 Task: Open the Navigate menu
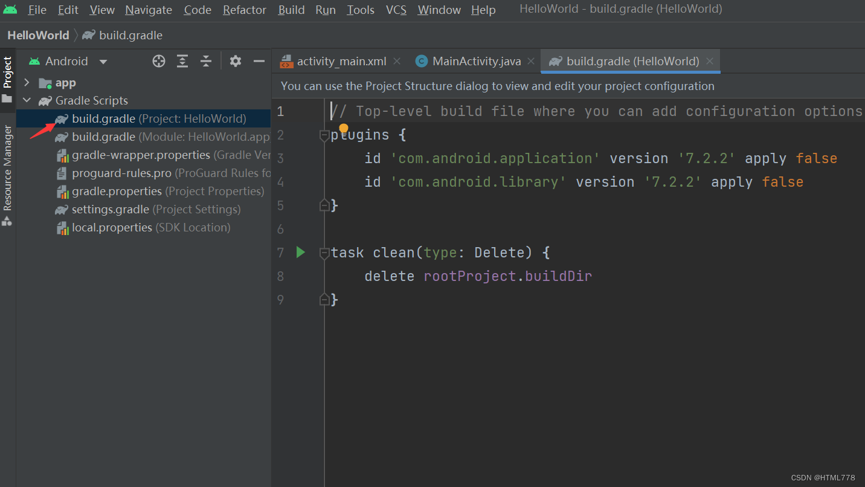click(x=149, y=10)
